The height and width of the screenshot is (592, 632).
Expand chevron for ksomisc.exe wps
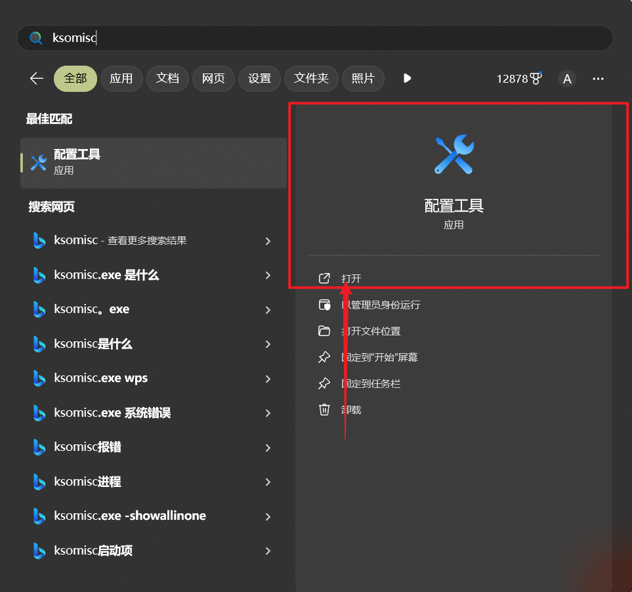pyautogui.click(x=268, y=379)
